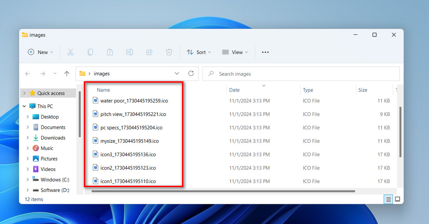Click the Paste clipboard icon in toolbar

point(110,52)
